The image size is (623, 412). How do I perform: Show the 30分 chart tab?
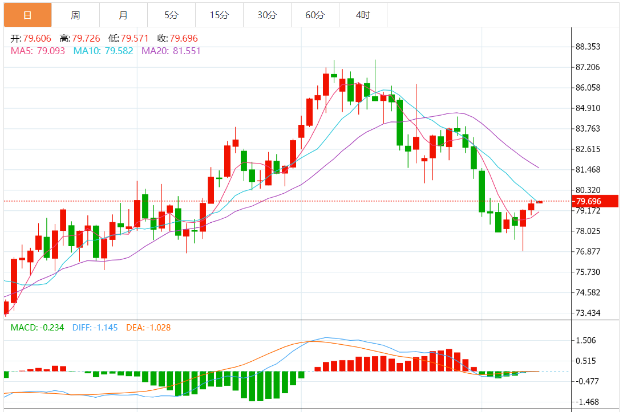tap(267, 15)
